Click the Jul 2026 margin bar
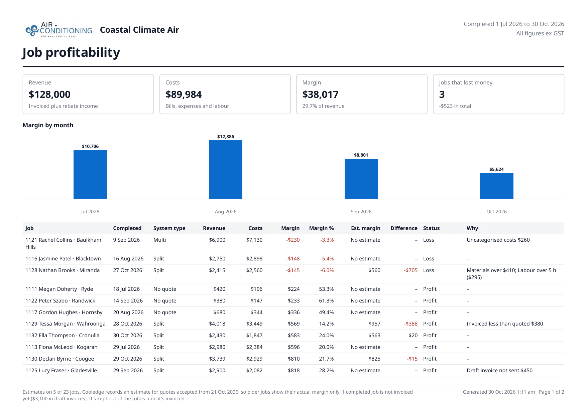Image resolution: width=587 pixels, height=415 pixels. [90, 174]
